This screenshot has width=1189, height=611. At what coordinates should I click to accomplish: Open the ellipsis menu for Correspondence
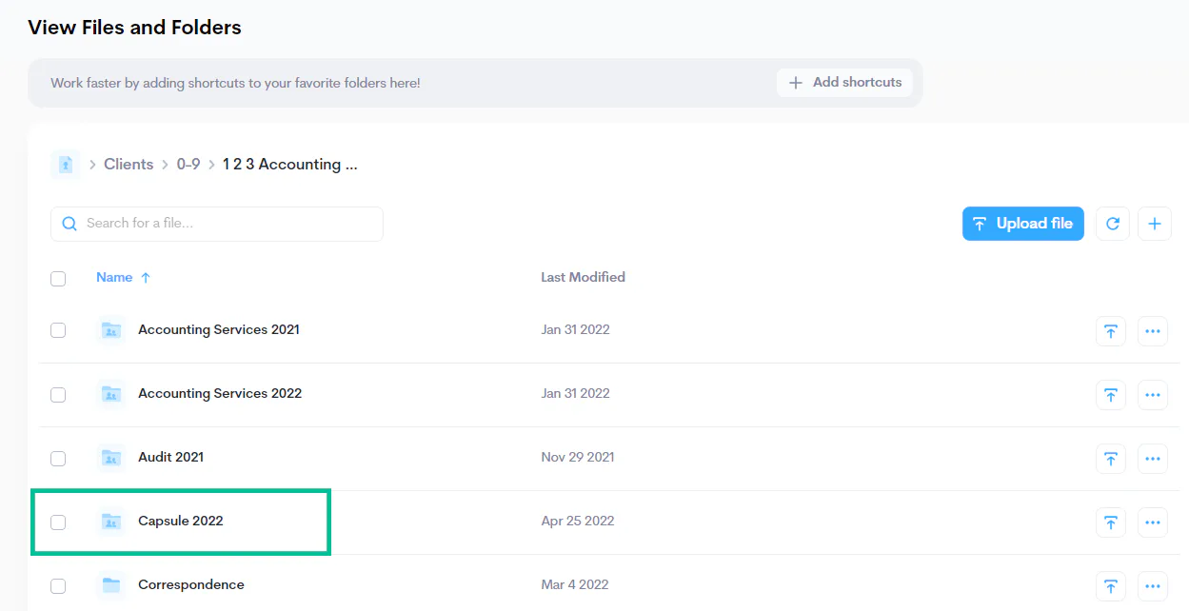[x=1153, y=585]
